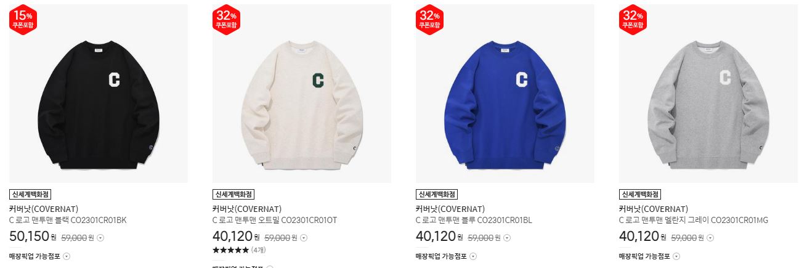The height and width of the screenshot is (268, 799).
Task: Expand 매장픽업 가능점포 under the black sweatshirt
Action: [x=40, y=256]
